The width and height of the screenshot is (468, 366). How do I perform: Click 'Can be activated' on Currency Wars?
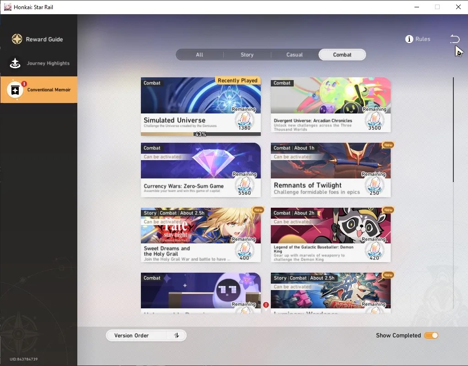(x=163, y=157)
